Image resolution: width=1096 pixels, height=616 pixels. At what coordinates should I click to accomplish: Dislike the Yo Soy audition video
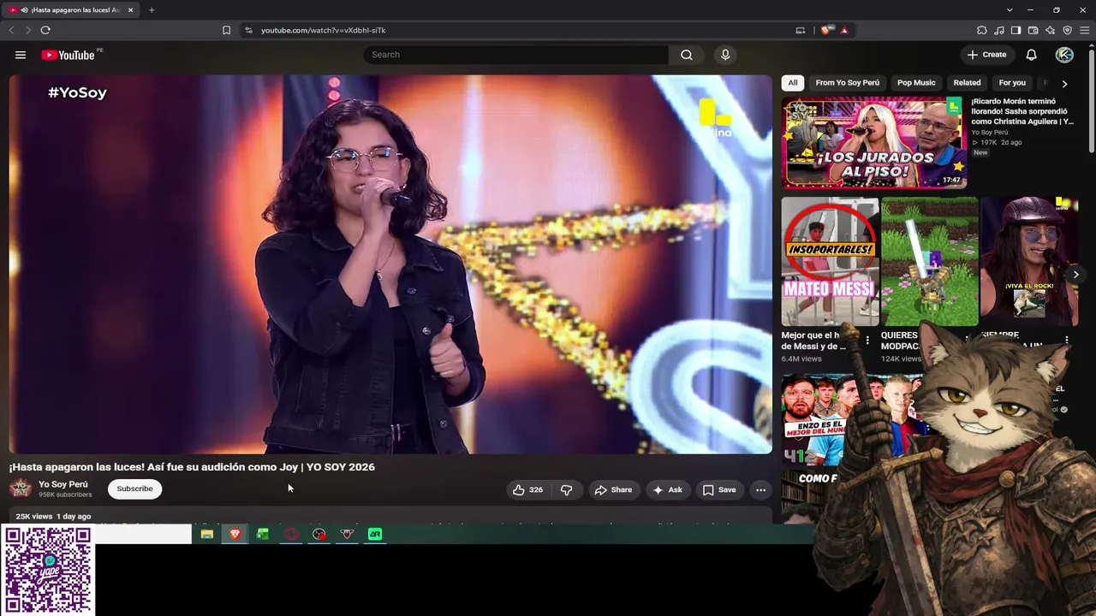pos(566,489)
